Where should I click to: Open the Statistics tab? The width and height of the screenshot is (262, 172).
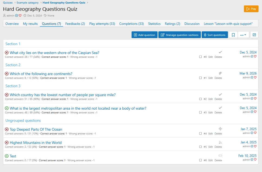(154, 24)
